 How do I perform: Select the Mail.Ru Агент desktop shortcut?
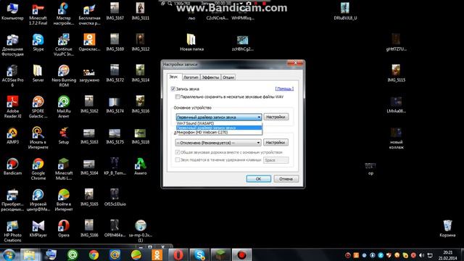[x=64, y=107]
